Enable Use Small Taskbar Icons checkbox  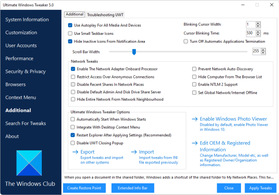coord(70,33)
